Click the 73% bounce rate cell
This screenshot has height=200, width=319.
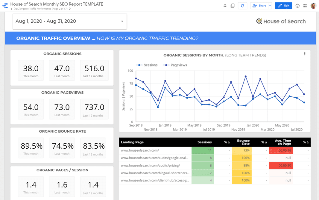coord(242,150)
